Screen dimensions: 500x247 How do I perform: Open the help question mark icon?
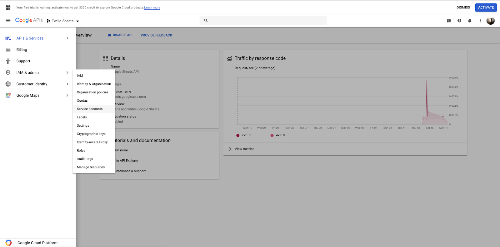click(459, 21)
